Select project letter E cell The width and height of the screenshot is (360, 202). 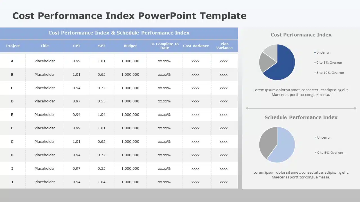(12, 114)
